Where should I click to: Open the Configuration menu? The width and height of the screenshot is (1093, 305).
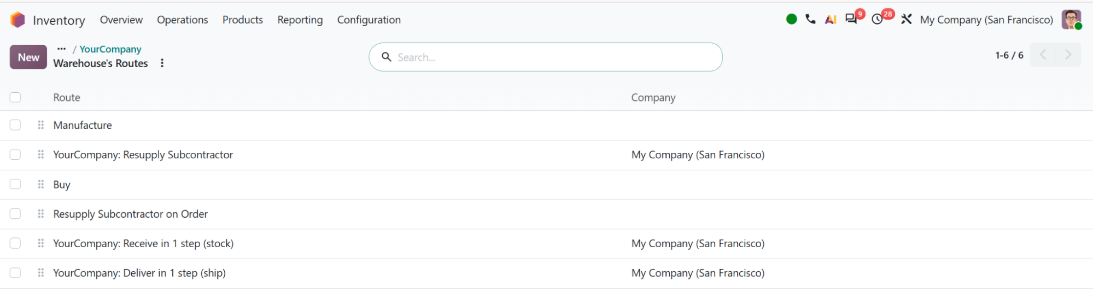point(369,20)
